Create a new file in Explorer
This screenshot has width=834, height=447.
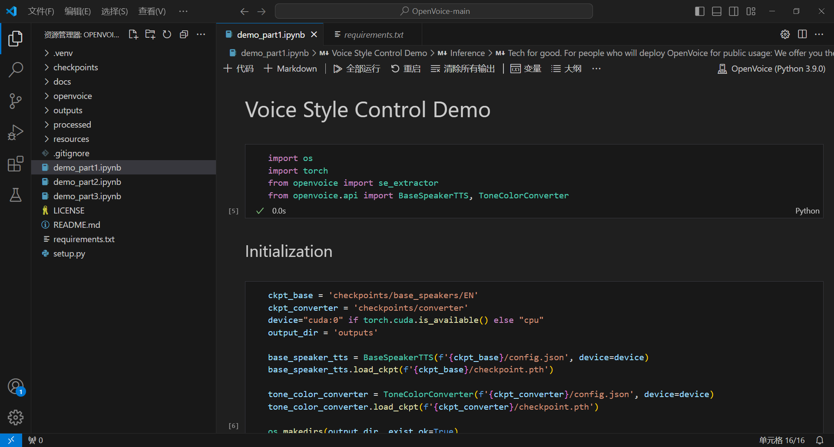[x=133, y=34]
